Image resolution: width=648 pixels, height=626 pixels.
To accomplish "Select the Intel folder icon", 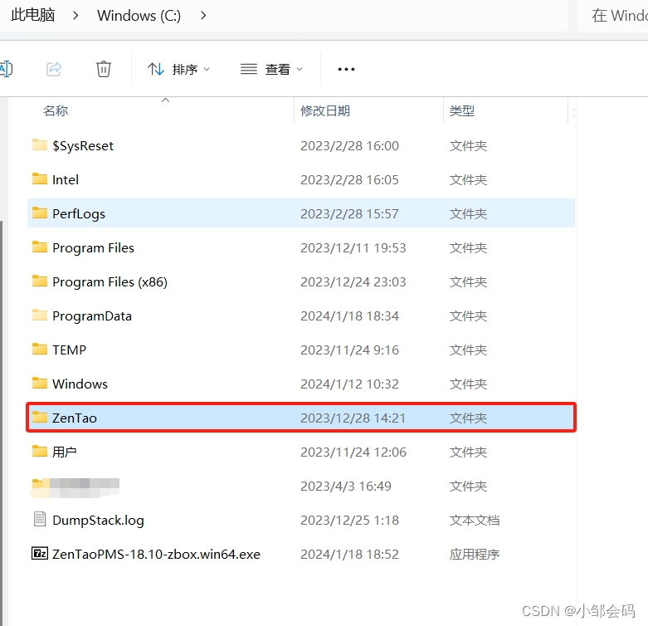I will click(40, 179).
